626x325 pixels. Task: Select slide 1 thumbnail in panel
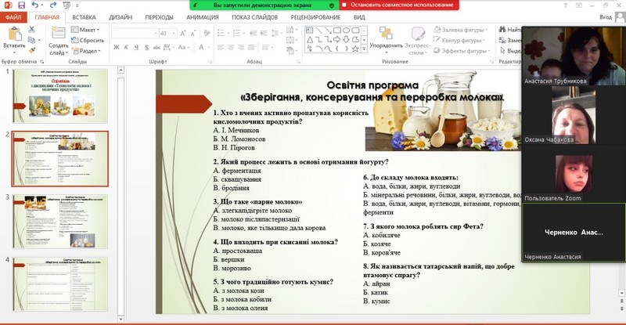tap(60, 96)
